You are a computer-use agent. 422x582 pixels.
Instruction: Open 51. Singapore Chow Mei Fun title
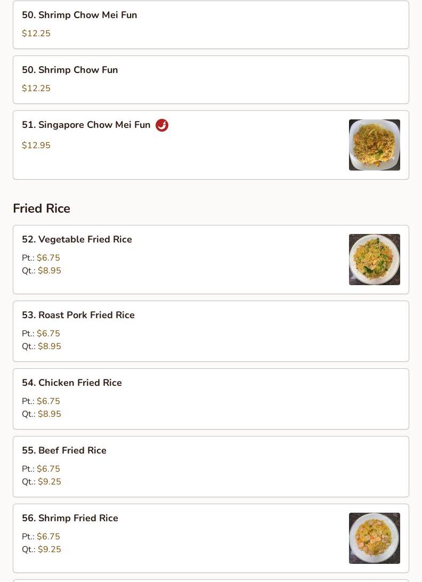coord(86,125)
